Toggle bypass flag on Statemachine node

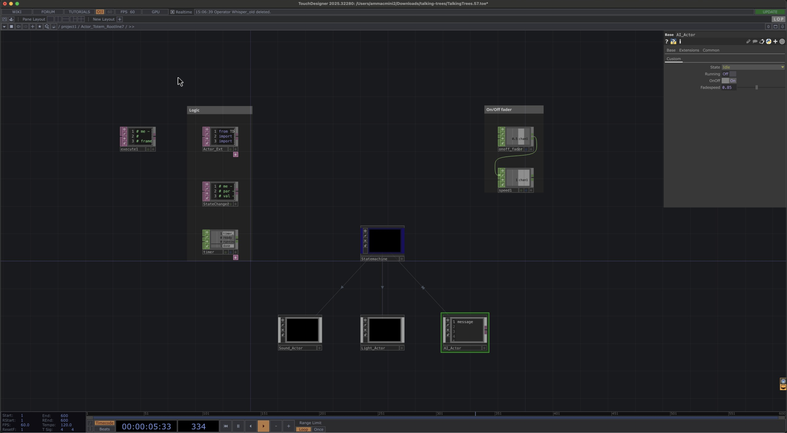tap(365, 241)
